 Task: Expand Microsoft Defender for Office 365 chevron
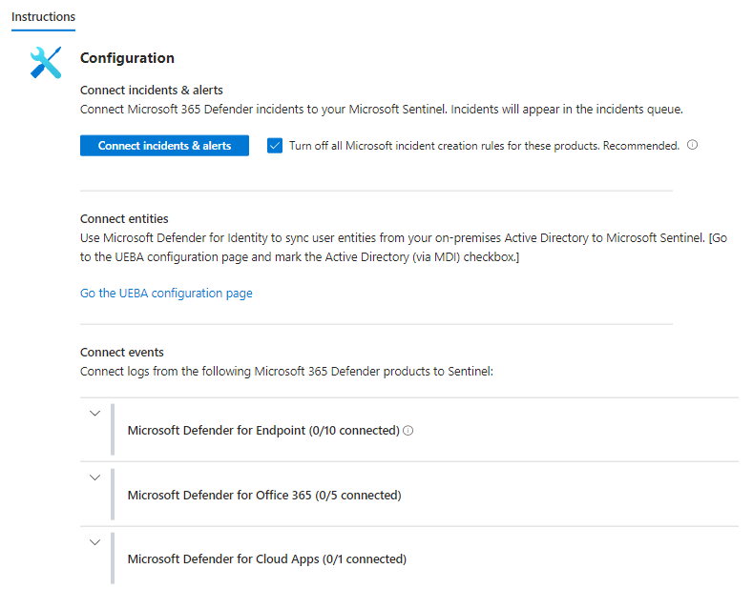[94, 477]
